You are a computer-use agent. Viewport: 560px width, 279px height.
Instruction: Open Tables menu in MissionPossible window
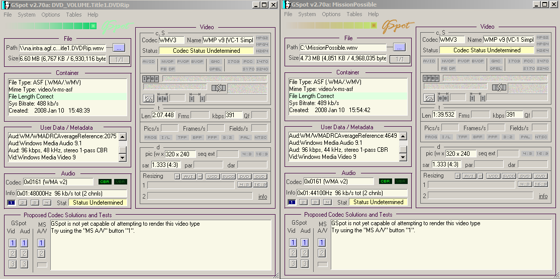(x=354, y=14)
